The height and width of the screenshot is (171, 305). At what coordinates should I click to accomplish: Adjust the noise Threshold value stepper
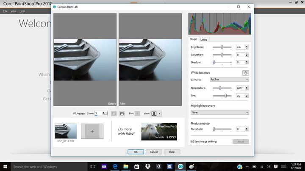(x=247, y=129)
